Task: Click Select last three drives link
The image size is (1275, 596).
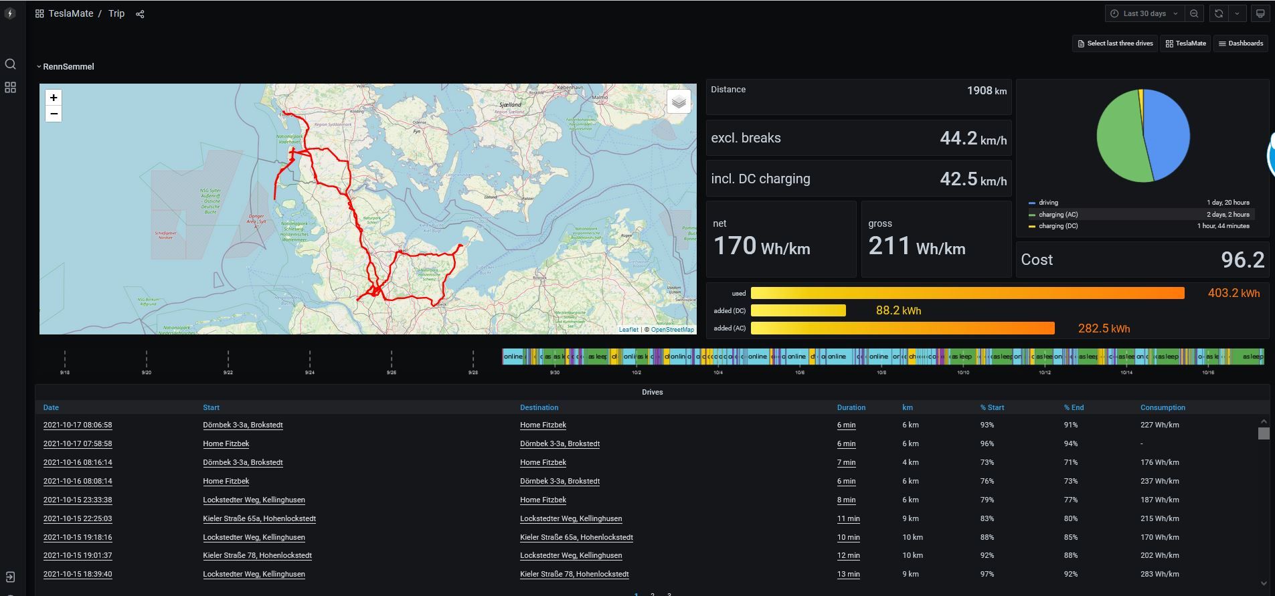Action: [x=1114, y=43]
